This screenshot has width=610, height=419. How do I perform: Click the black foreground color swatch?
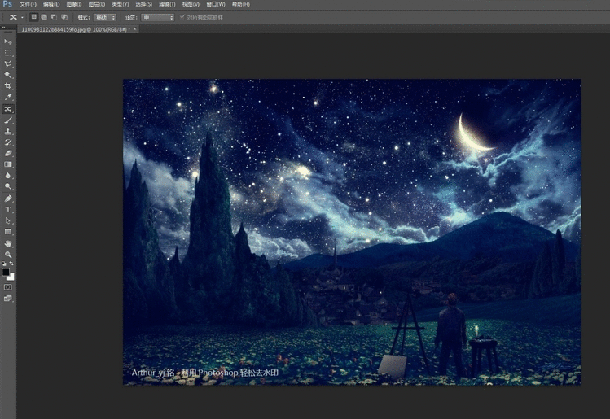[7, 273]
